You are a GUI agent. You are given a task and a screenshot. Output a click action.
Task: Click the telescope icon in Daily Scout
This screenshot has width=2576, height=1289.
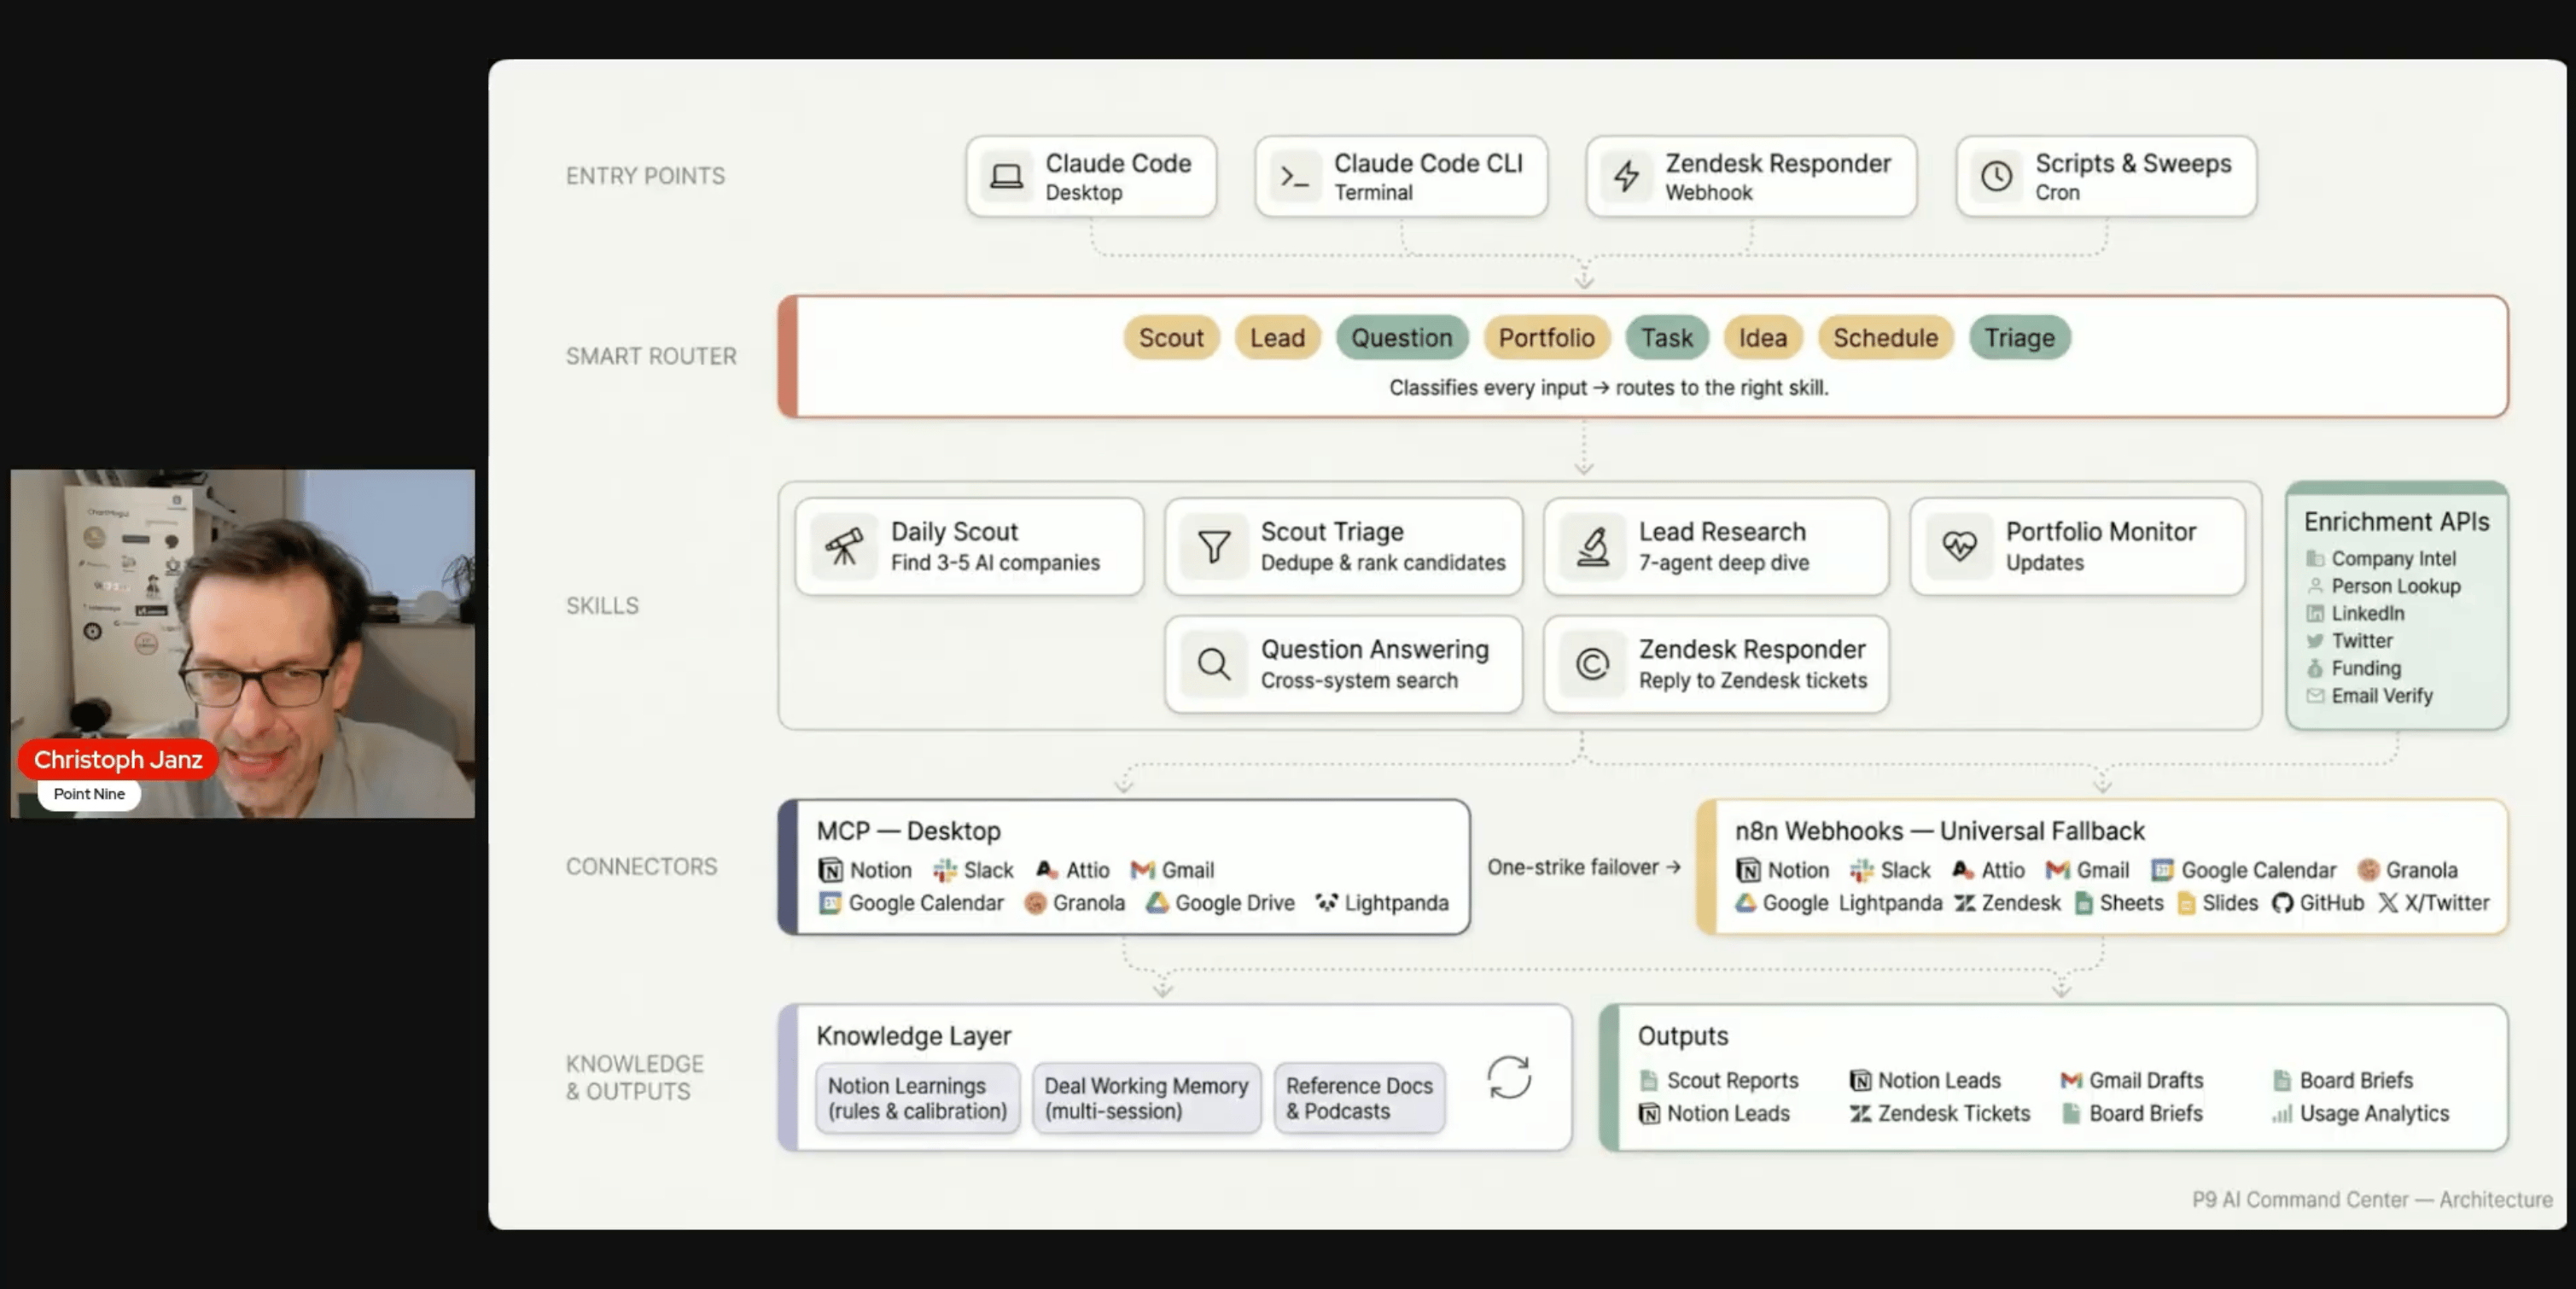pos(843,546)
